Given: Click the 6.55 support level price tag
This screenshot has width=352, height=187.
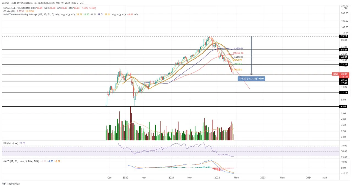Looking at the screenshot, I should coord(344,106).
